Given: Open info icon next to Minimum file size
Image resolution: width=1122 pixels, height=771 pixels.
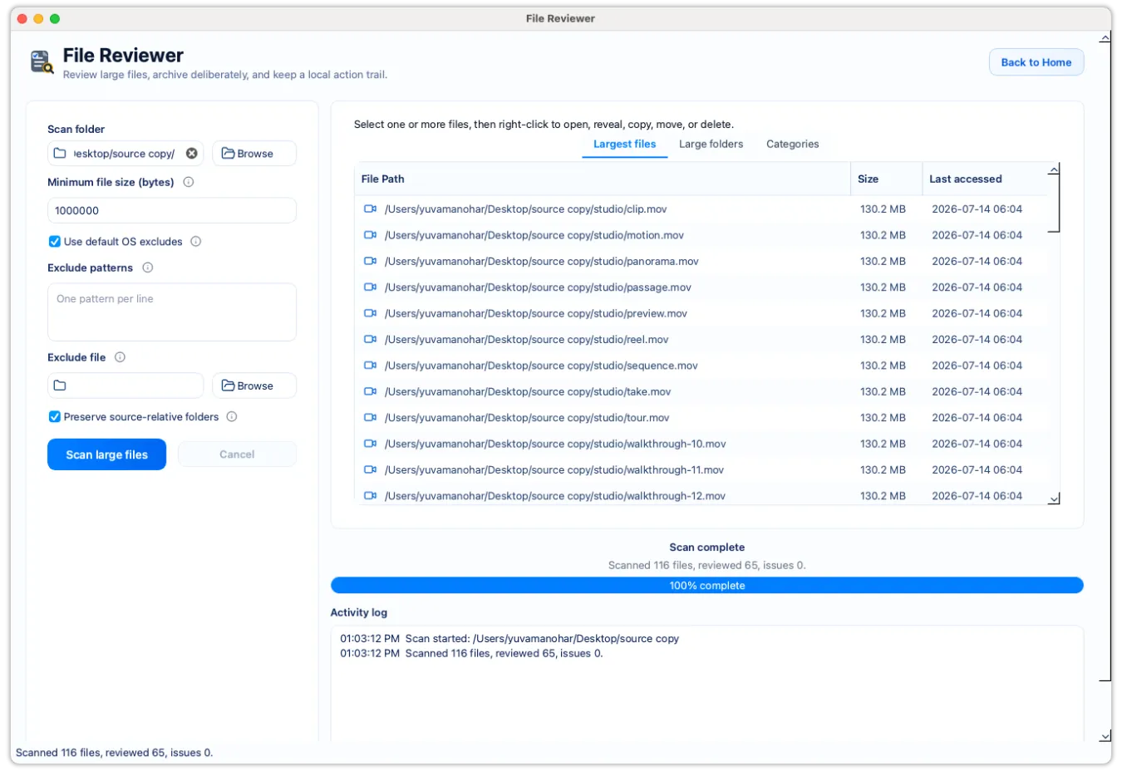Looking at the screenshot, I should [189, 182].
